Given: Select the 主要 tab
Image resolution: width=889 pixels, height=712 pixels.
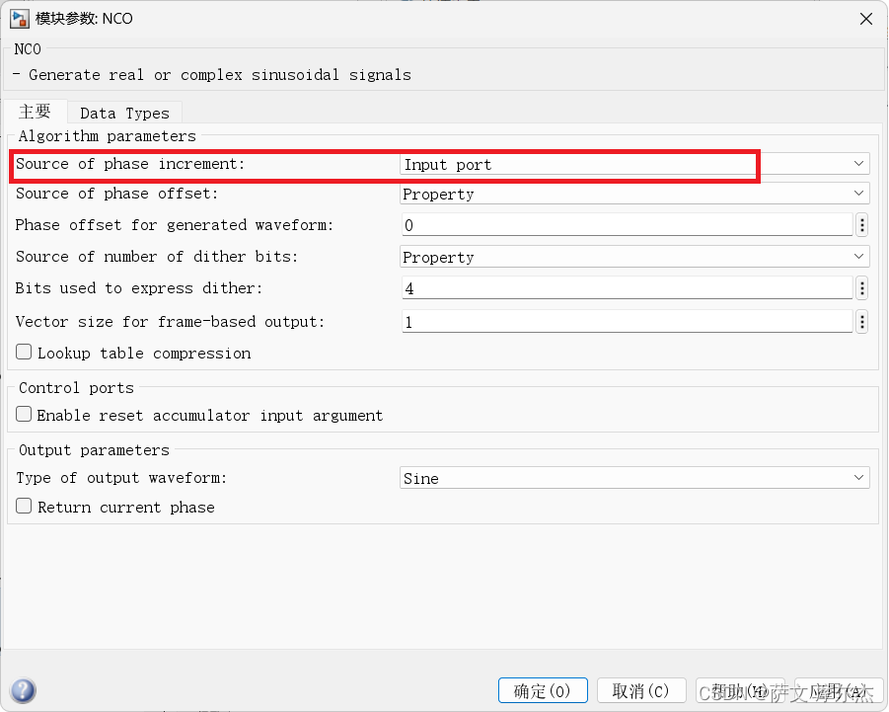Looking at the screenshot, I should coord(37,111).
